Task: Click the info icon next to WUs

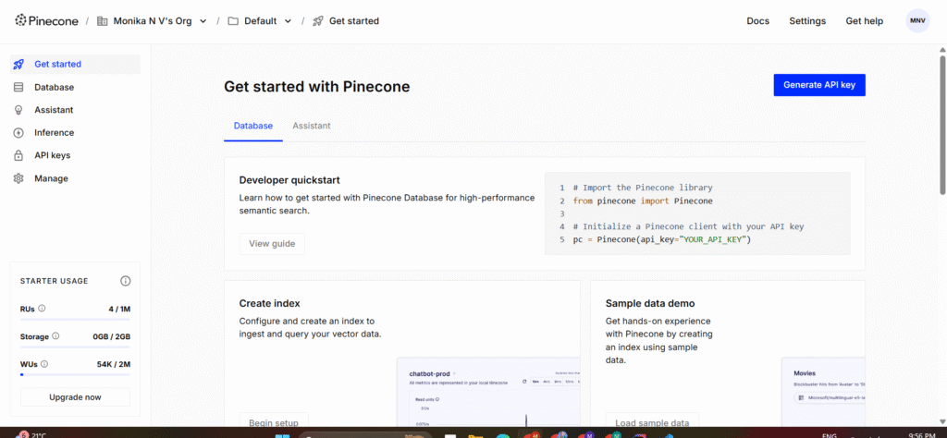Action: click(44, 364)
